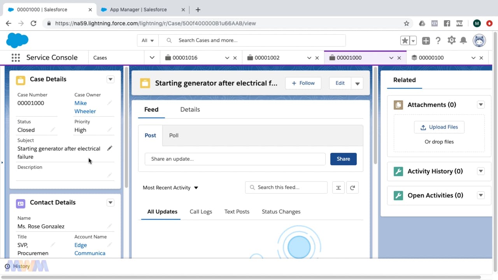Screen dimensions: 498x280
Task: Edit the Status field pencil icon
Action: pos(53,129)
